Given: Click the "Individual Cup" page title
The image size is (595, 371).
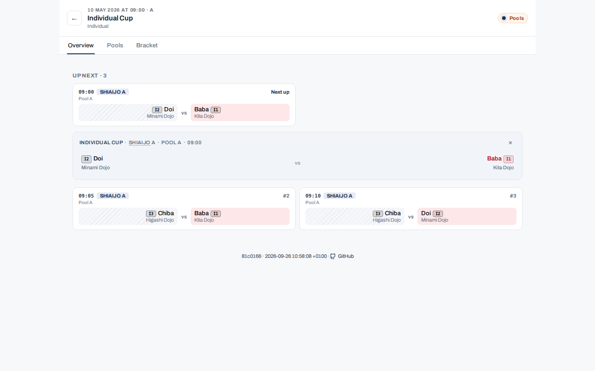Looking at the screenshot, I should [110, 18].
